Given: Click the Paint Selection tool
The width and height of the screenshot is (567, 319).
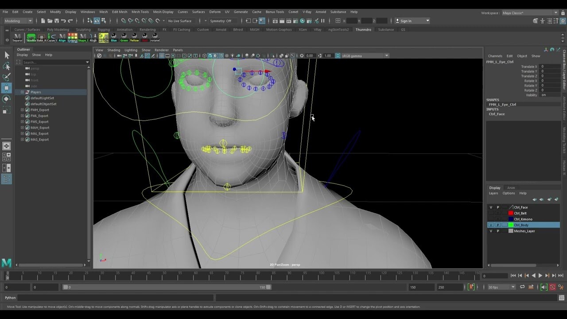Looking at the screenshot, I should [x=6, y=77].
